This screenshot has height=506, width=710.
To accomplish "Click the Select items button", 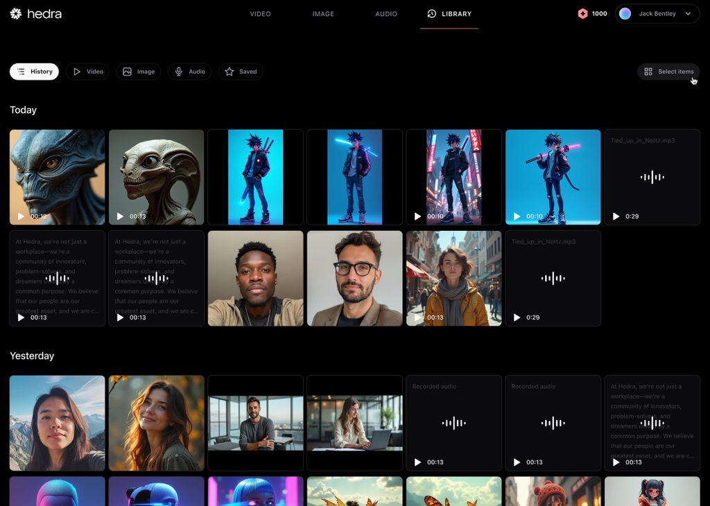I will click(668, 71).
